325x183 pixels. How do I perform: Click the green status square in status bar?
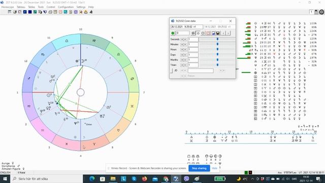[x=246, y=172]
